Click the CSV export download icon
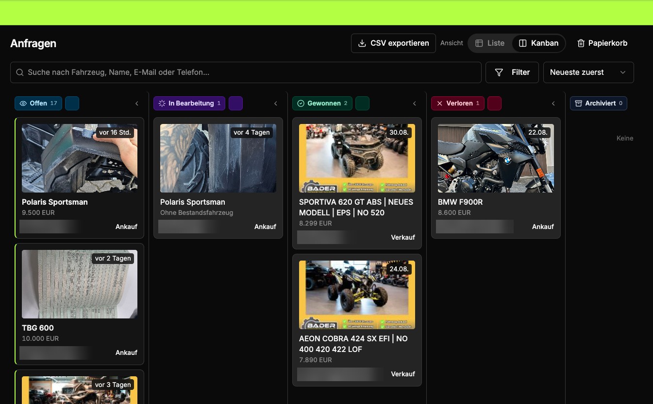Image resolution: width=653 pixels, height=404 pixels. [362, 43]
